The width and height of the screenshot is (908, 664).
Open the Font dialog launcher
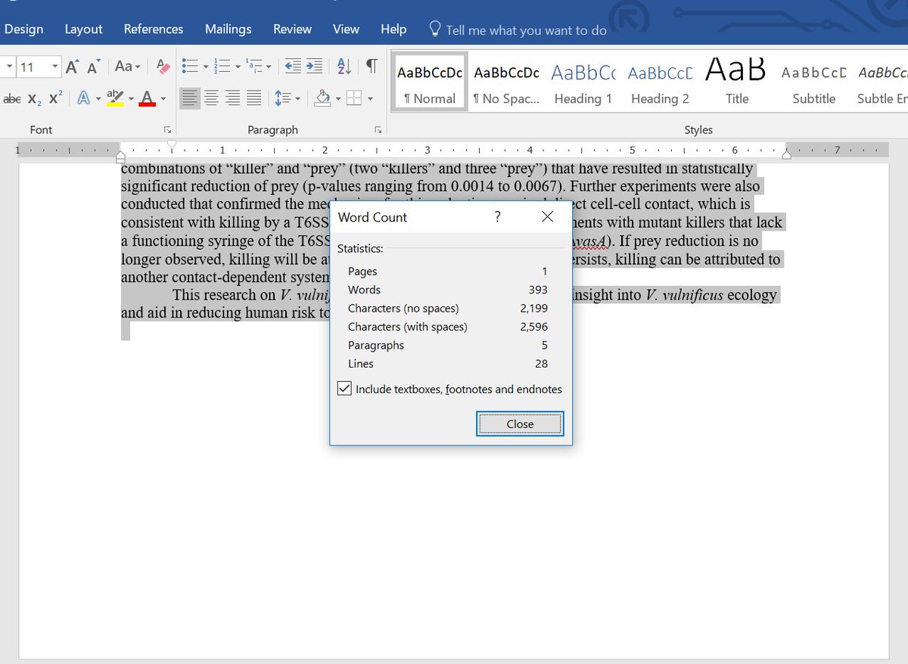coord(166,130)
